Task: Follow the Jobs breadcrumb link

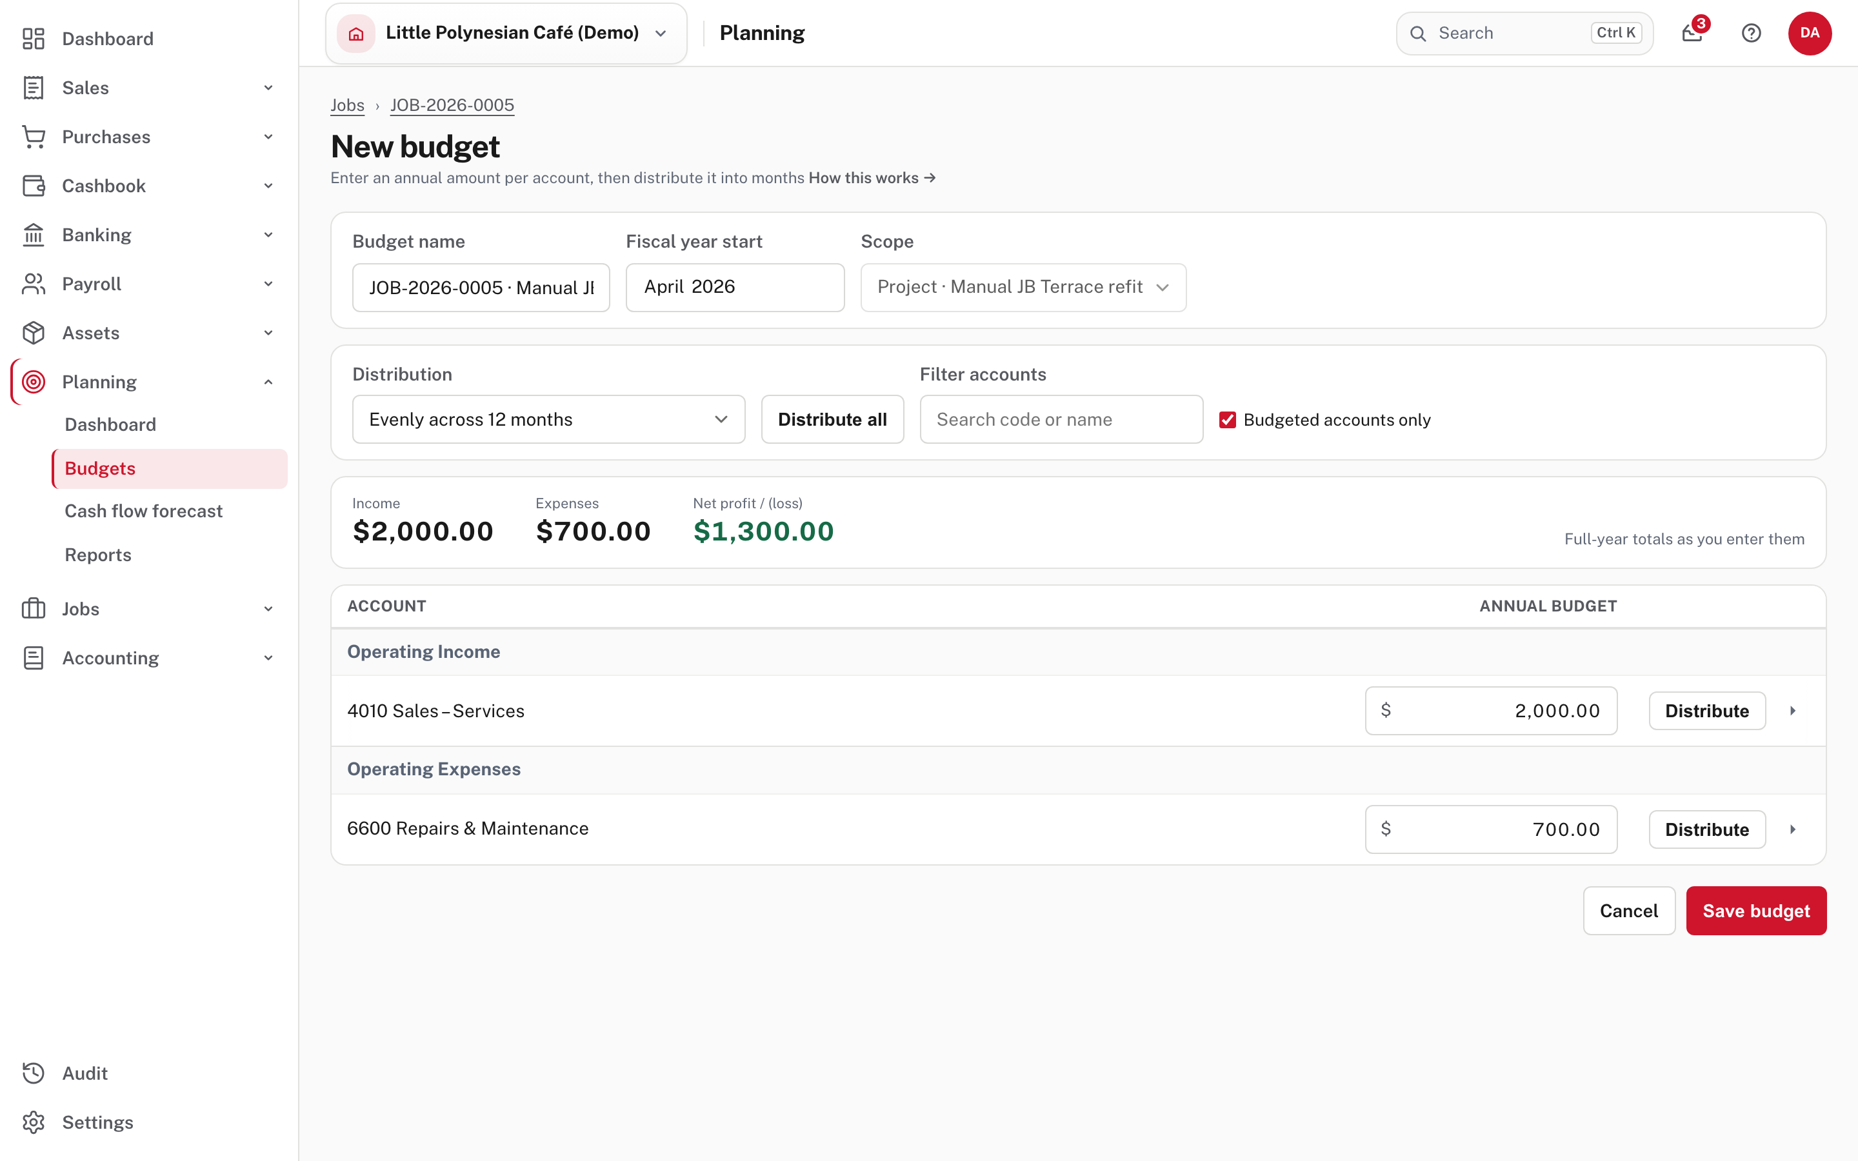Action: (x=347, y=105)
